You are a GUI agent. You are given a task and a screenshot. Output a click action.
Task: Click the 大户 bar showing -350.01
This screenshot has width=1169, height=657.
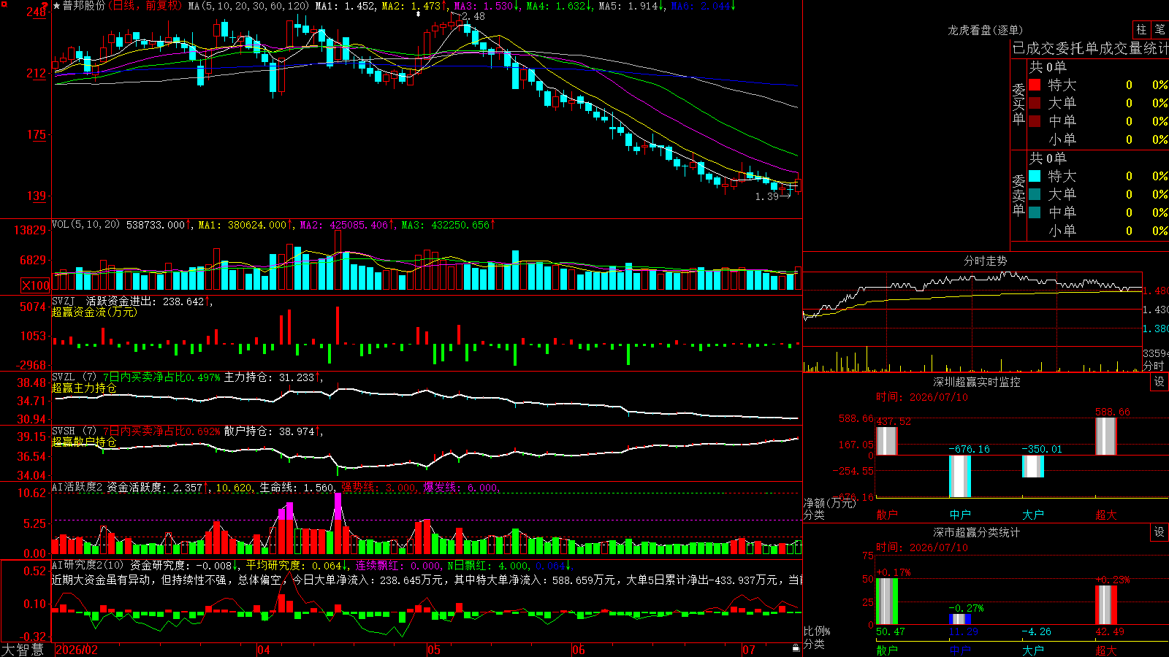[1033, 466]
